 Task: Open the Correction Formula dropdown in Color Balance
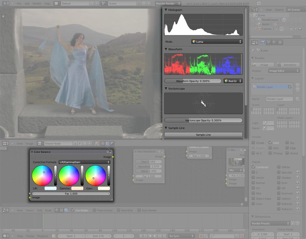pos(84,162)
